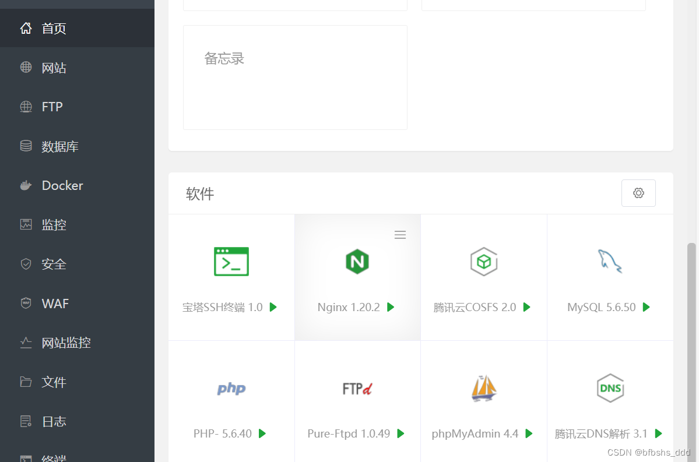Image resolution: width=699 pixels, height=462 pixels.
Task: Select the Pure-Ftpd 1.0.49 icon
Action: point(357,388)
